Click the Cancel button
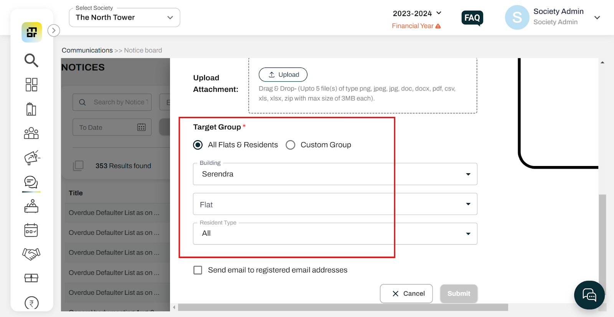Image resolution: width=614 pixels, height=317 pixels. click(406, 294)
